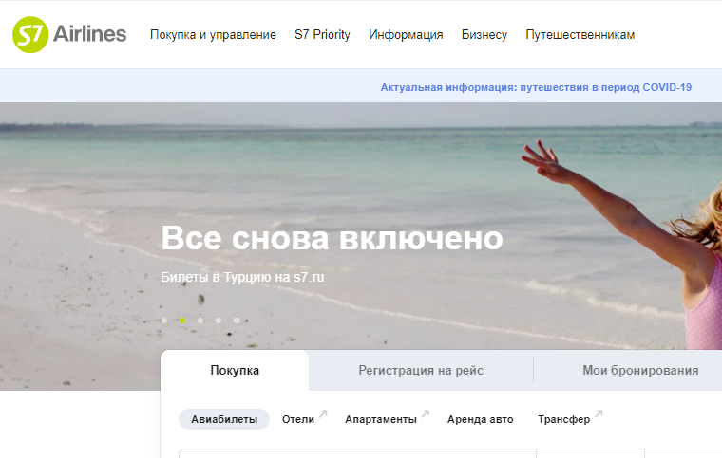Select the Авиабилеты option
Image resolution: width=722 pixels, height=458 pixels.
coord(224,419)
